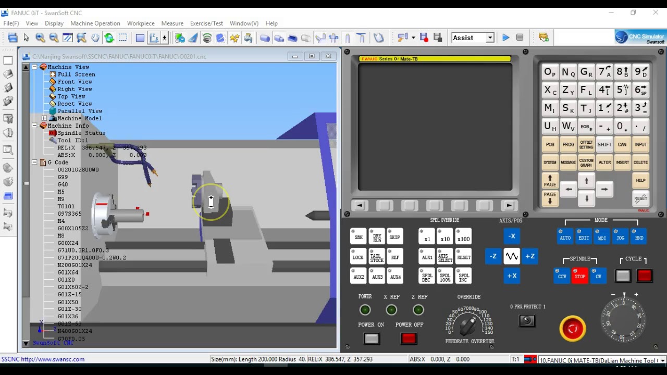Click the blue cylinder workpiece toolbar icon
This screenshot has height=375, width=667.
pyautogui.click(x=265, y=37)
